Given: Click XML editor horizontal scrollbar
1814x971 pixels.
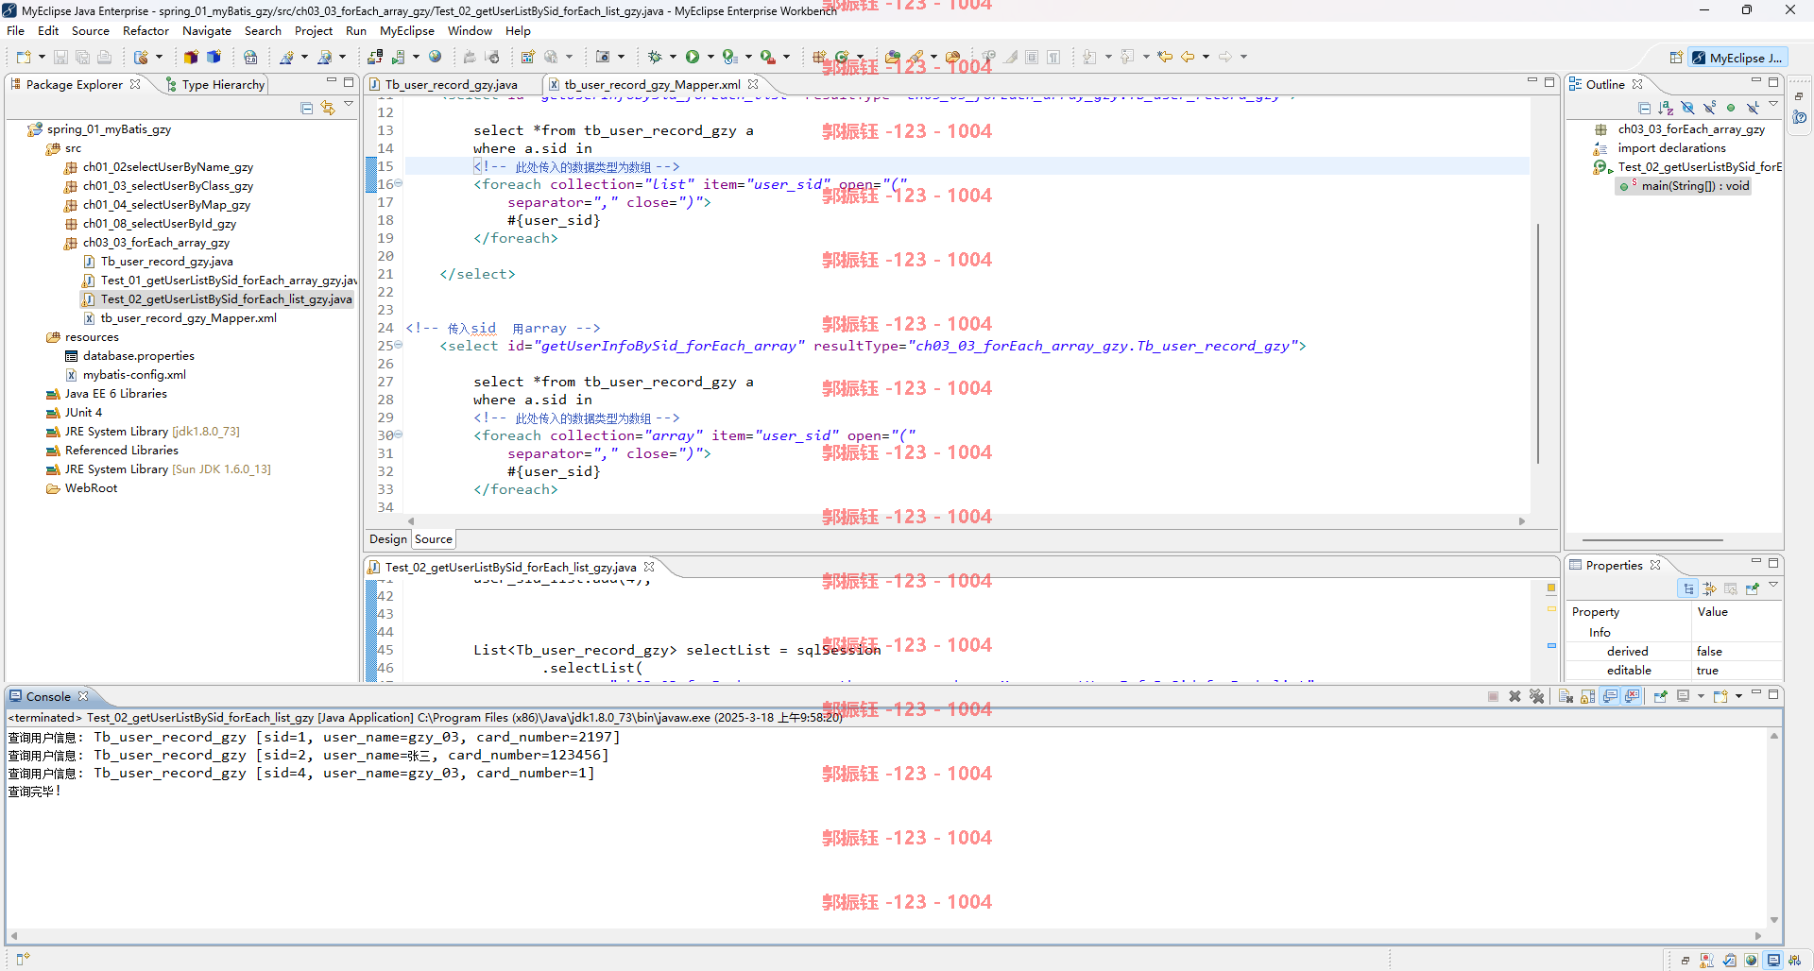Looking at the screenshot, I should point(966,521).
